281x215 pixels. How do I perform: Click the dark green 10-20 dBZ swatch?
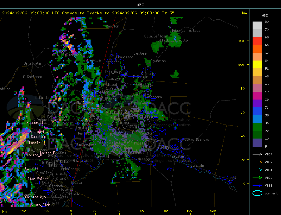coord(257,135)
